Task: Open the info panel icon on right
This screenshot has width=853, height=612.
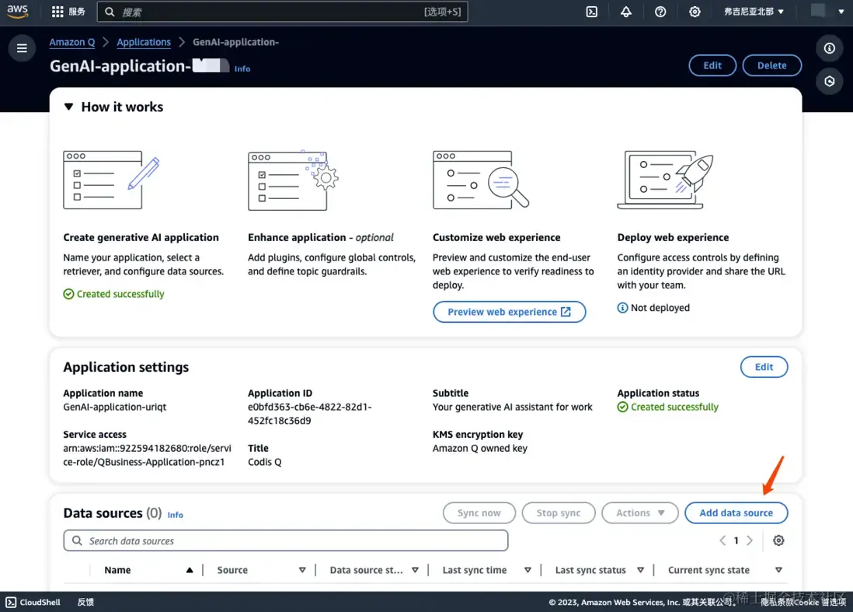Action: tap(829, 48)
